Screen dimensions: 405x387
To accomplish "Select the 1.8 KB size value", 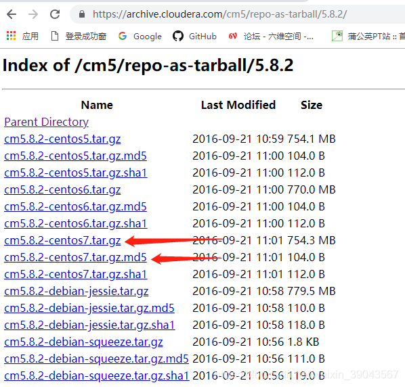I will point(303,342).
